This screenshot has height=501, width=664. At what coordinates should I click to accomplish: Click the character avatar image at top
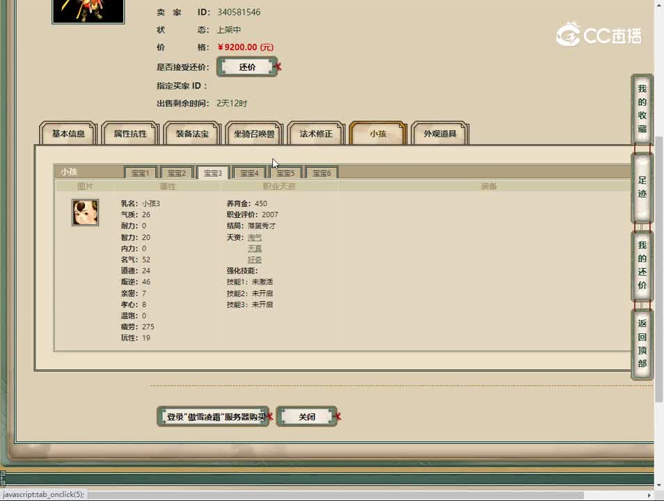point(88,11)
